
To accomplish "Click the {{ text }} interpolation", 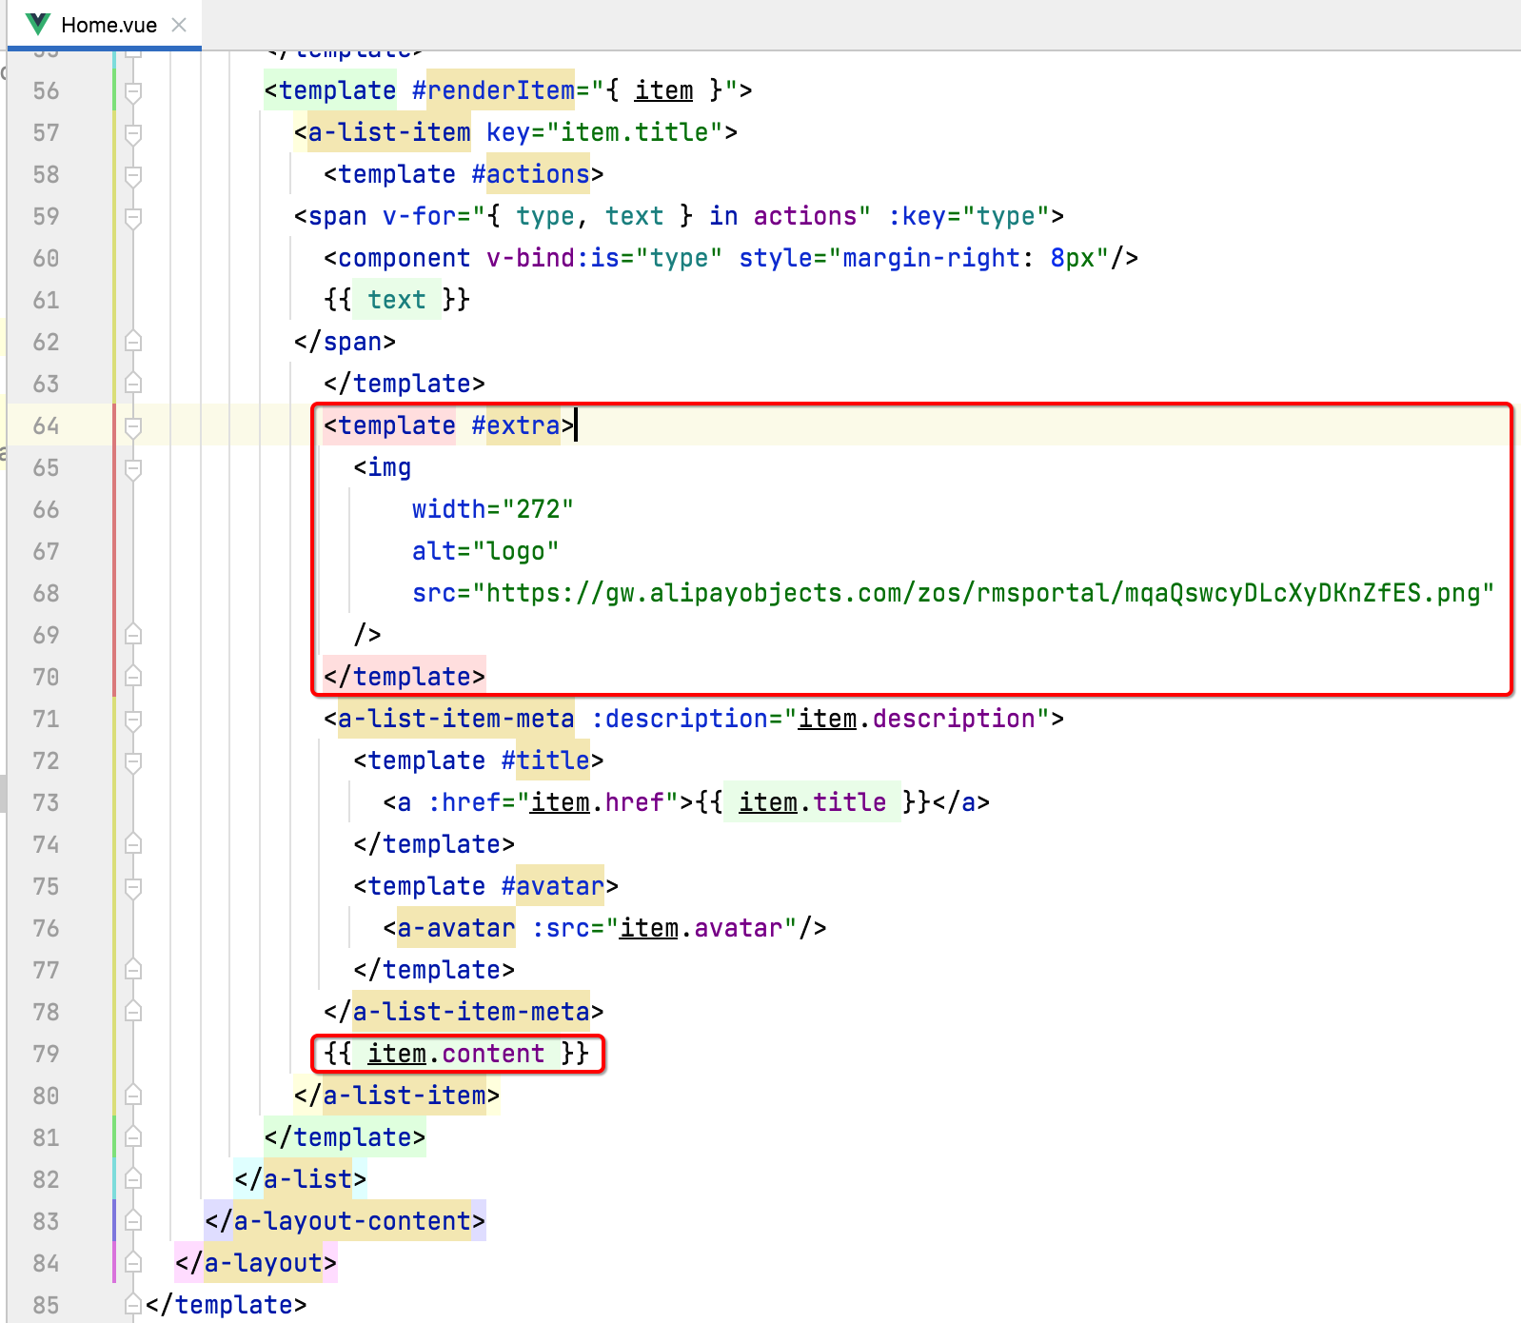I will pos(397,300).
